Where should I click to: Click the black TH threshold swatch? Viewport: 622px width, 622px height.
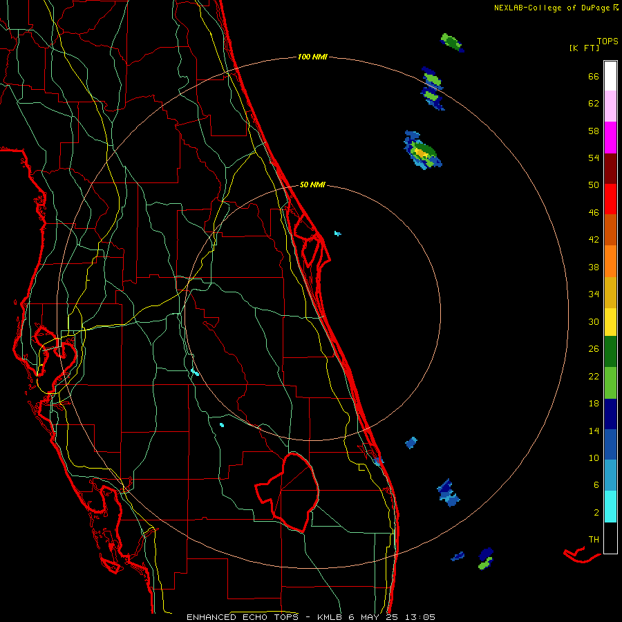(610, 538)
